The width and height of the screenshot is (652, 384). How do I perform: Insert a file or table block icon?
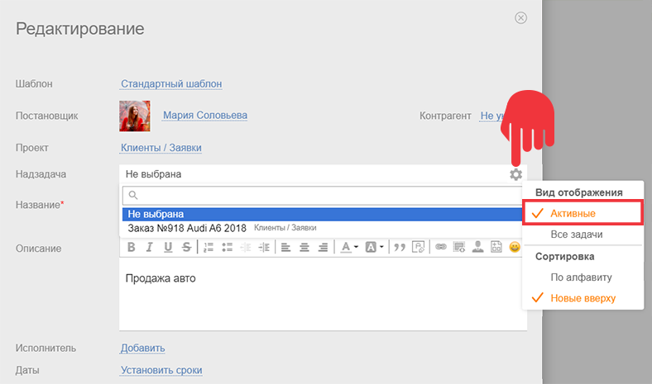496,247
